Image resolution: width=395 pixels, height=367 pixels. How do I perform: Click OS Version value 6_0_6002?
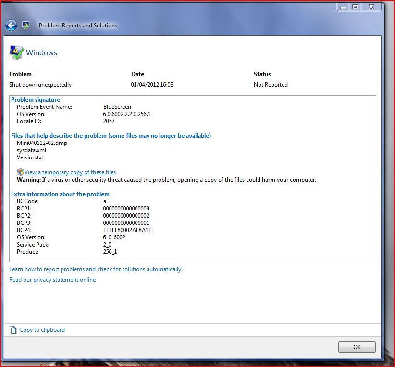pos(114,237)
